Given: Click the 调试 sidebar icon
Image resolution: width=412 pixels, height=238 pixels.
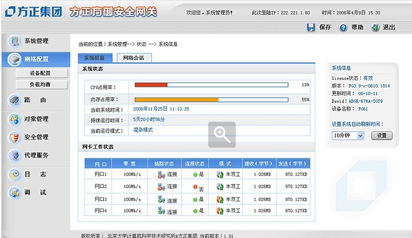Looking at the screenshot, I should pos(14,193).
